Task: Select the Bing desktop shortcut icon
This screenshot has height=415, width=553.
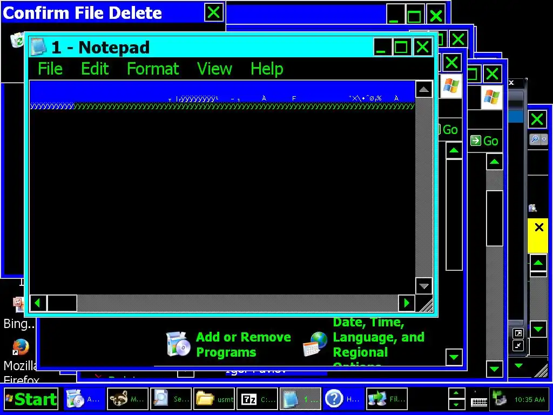Action: point(18,304)
